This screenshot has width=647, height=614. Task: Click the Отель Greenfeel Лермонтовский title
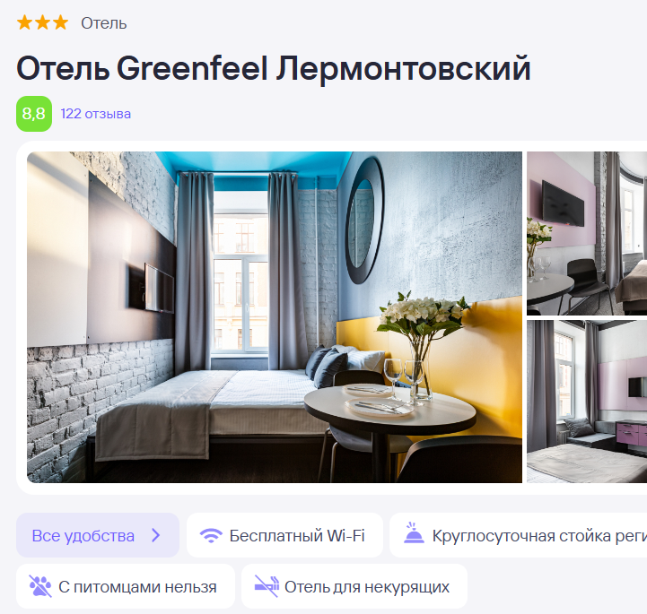pos(273,68)
